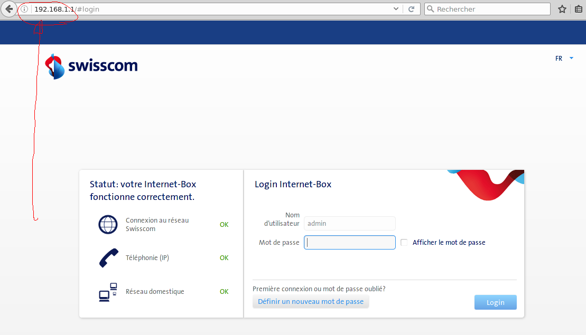
Task: Click the browser back arrow button
Action: pos(9,9)
